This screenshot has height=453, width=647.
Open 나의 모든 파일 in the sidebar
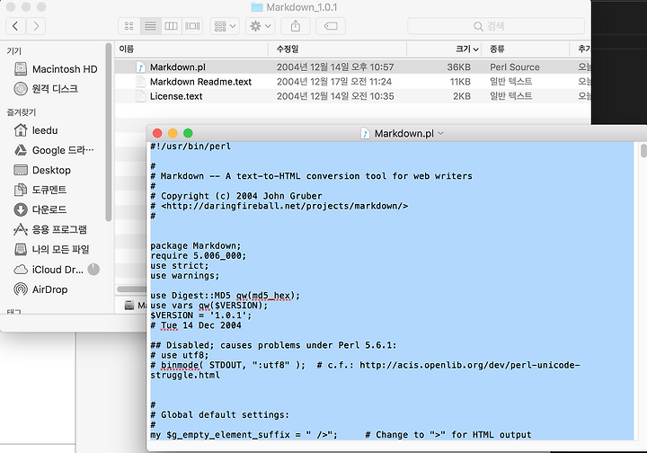(x=51, y=249)
